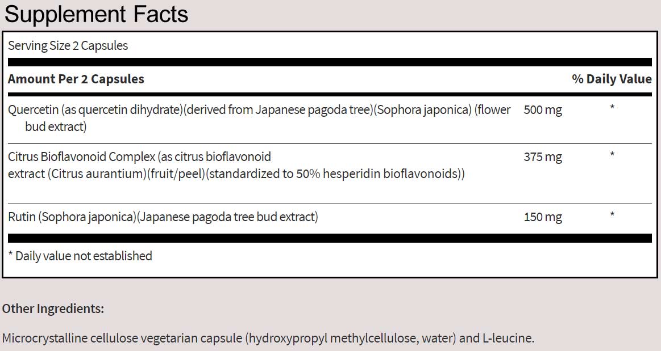Click the Citrus Bioflavonoid Complex name
661x351 pixels.
point(80,157)
